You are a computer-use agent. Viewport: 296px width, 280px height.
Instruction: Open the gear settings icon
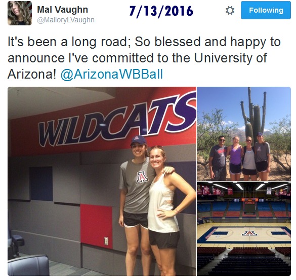230,10
